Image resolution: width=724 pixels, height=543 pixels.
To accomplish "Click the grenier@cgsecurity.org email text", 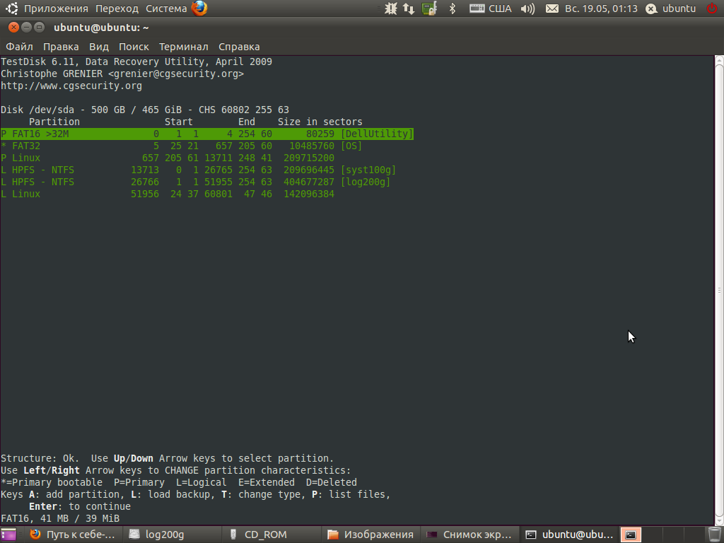I will point(176,74).
